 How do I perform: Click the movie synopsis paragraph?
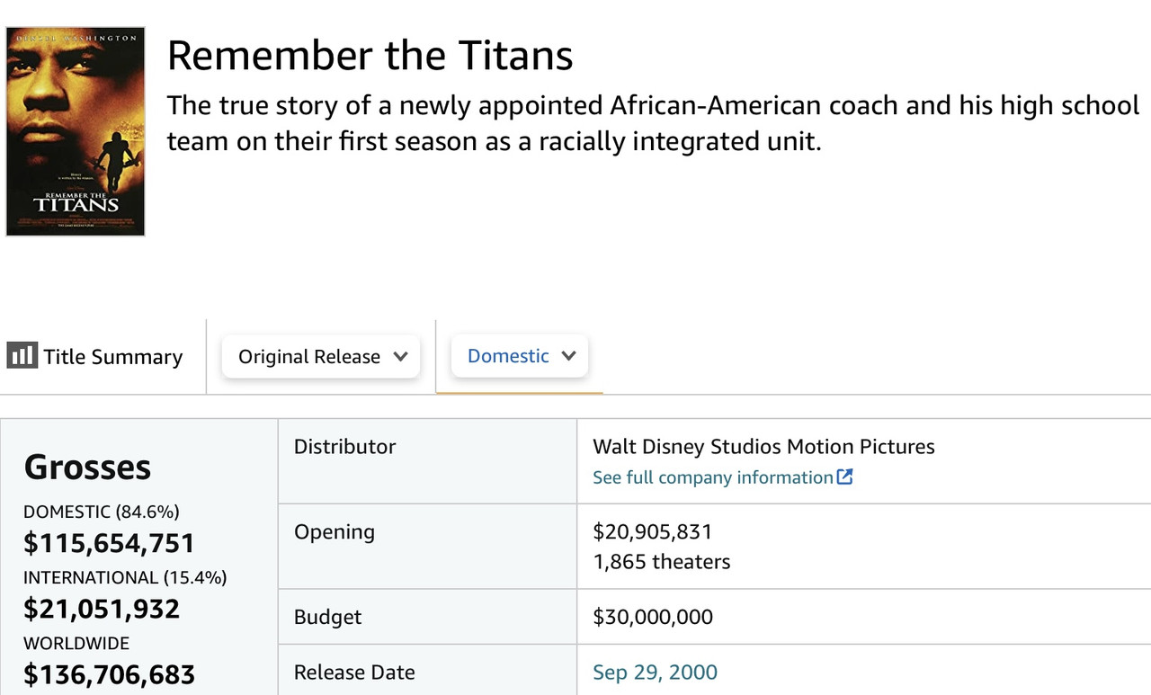pos(653,123)
